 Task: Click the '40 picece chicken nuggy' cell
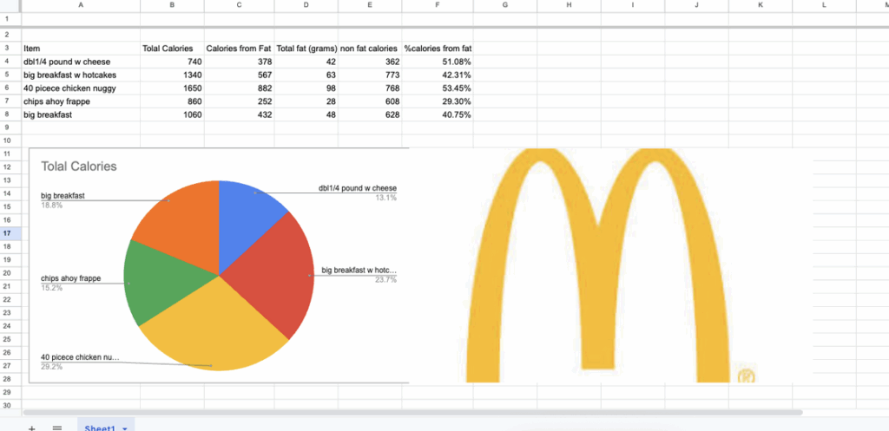(81, 88)
